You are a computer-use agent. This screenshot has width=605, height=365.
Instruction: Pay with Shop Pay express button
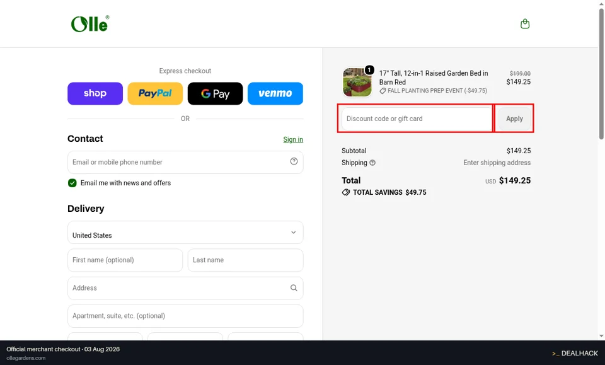(95, 93)
